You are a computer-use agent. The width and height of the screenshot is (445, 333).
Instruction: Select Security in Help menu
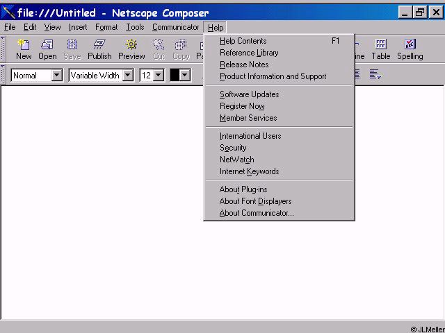(x=280, y=148)
